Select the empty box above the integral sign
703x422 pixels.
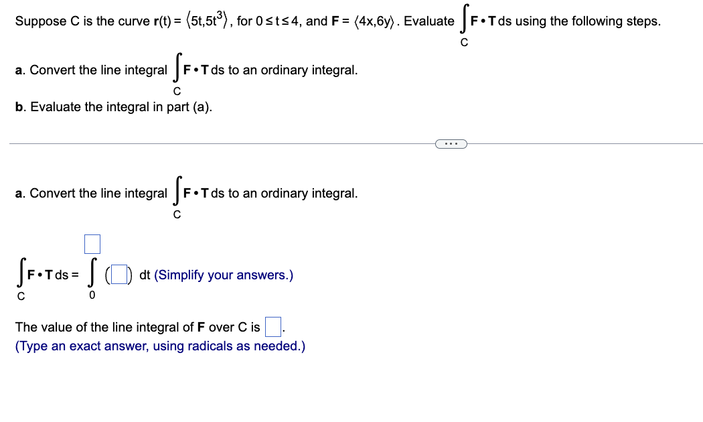coord(92,244)
